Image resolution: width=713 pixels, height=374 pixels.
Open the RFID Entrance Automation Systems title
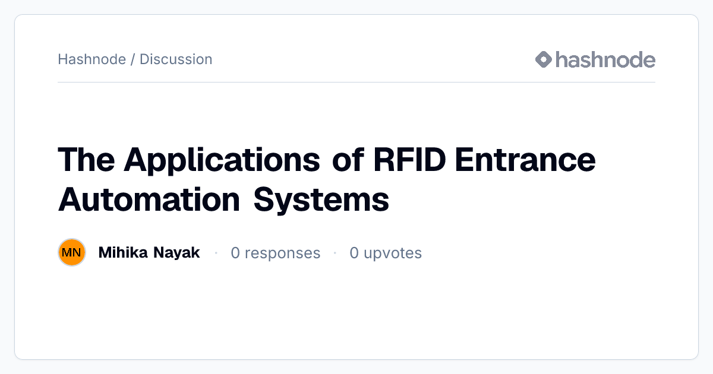[327, 179]
